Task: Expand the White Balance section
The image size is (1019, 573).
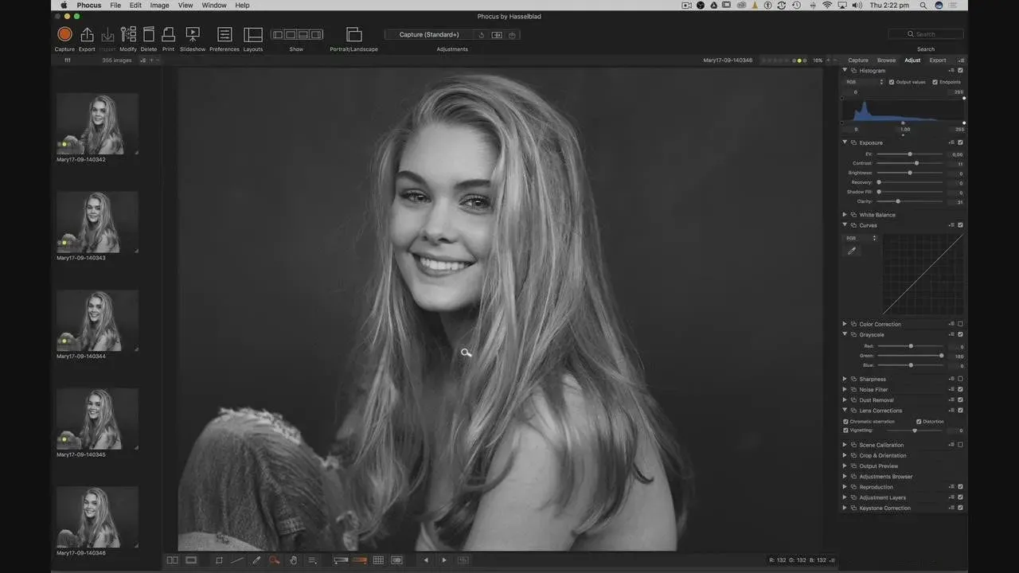Action: (845, 215)
